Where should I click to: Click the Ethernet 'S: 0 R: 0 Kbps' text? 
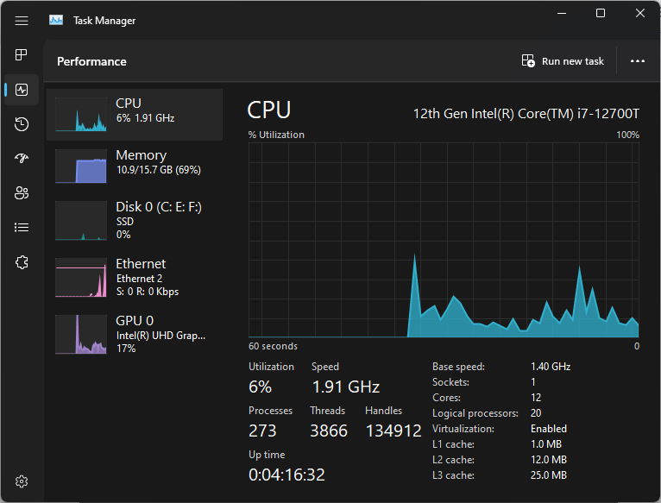pos(148,292)
